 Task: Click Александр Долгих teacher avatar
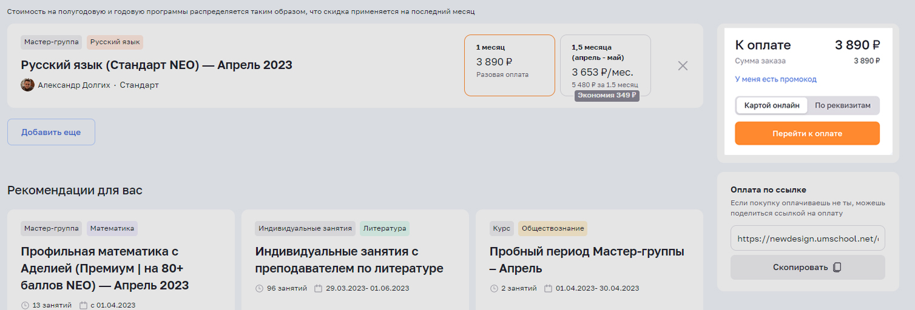27,85
